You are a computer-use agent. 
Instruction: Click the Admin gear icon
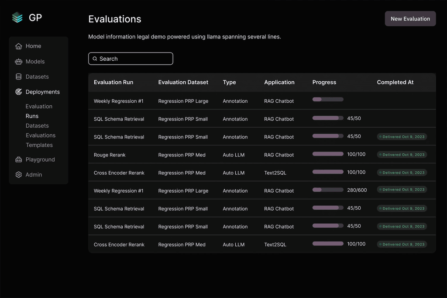[18, 175]
